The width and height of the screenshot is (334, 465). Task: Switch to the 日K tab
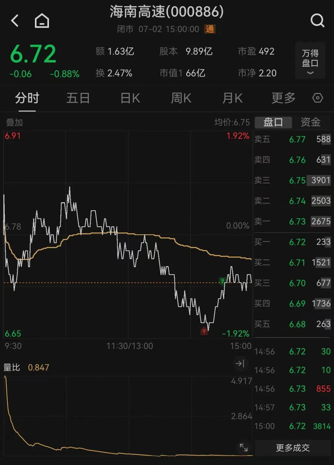[130, 98]
